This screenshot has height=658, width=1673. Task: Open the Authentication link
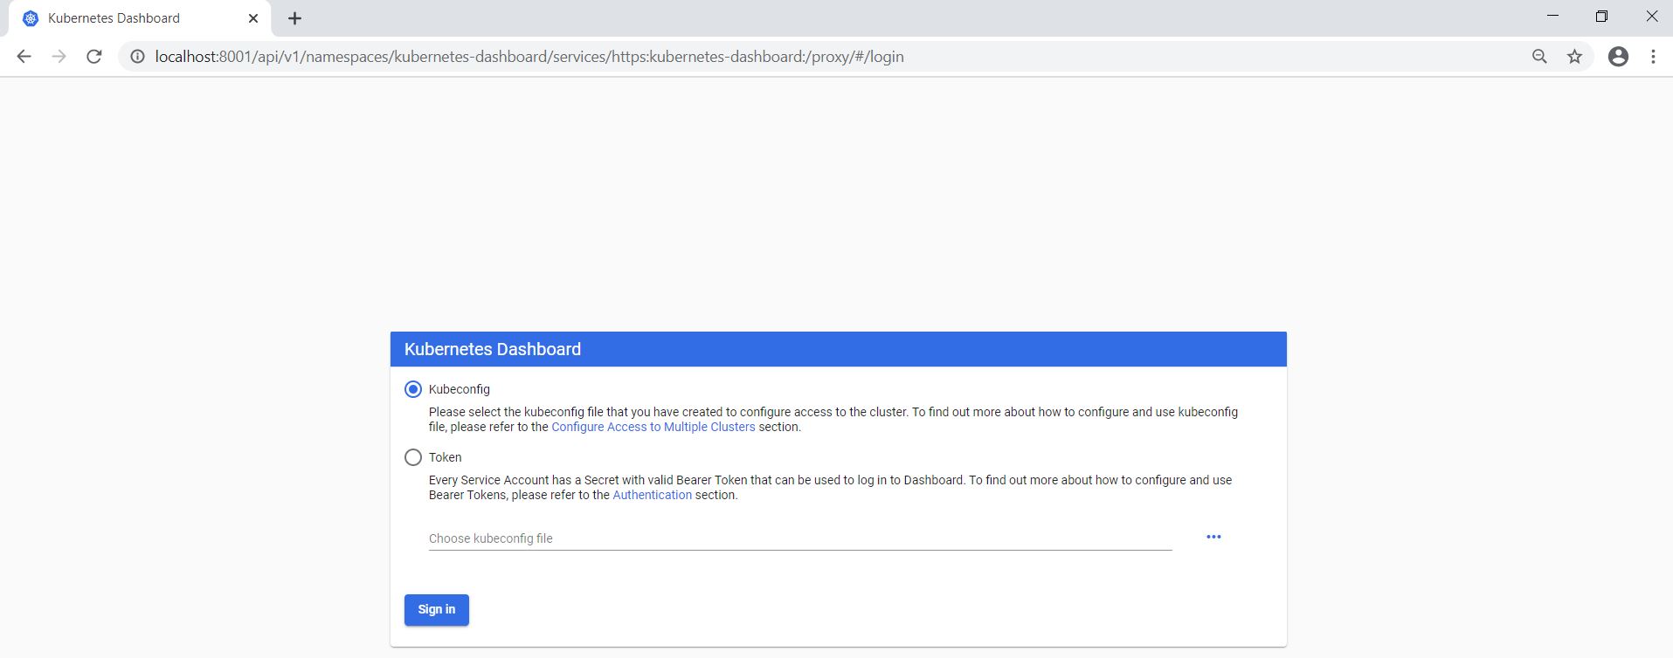[x=652, y=495]
